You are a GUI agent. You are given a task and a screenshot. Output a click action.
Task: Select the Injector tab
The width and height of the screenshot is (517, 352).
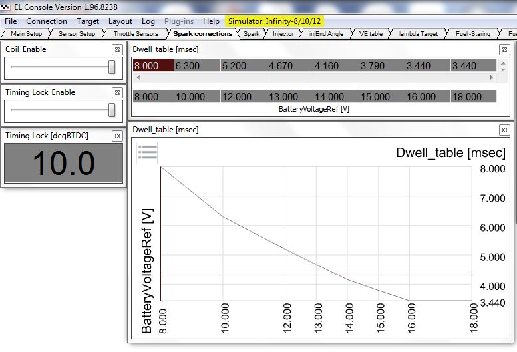coord(283,33)
